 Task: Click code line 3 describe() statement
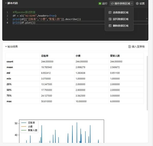pos(47,19)
